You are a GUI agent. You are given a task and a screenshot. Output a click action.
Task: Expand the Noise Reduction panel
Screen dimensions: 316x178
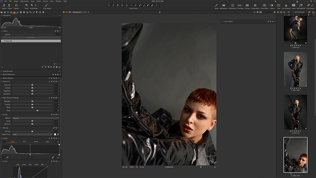1,74
